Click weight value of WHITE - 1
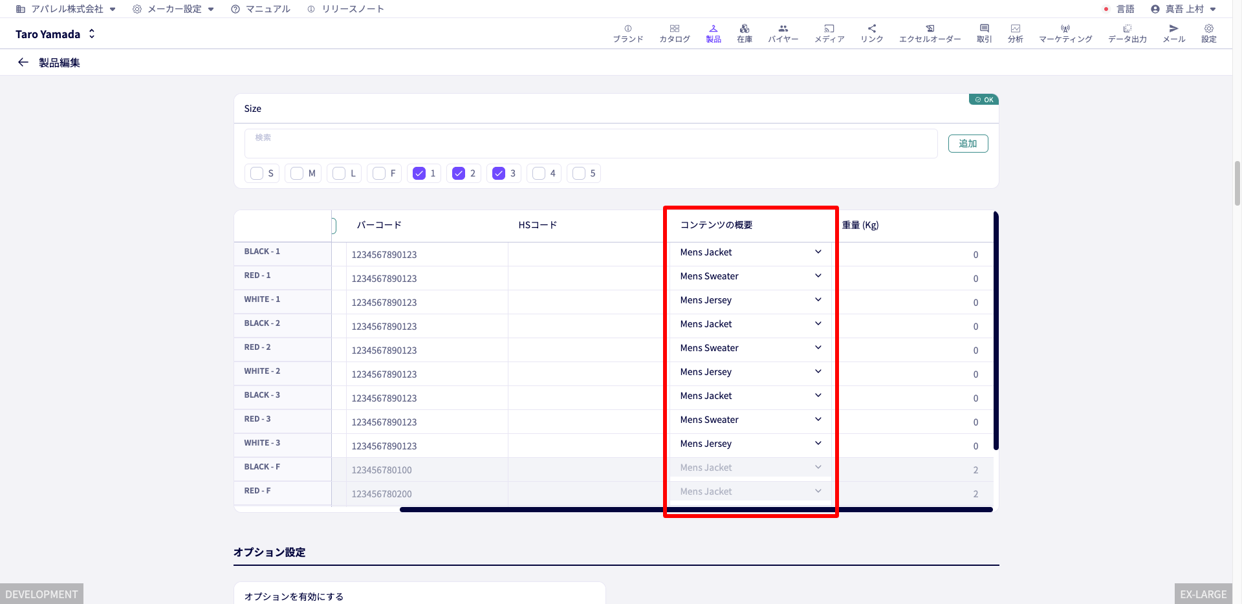 point(975,303)
